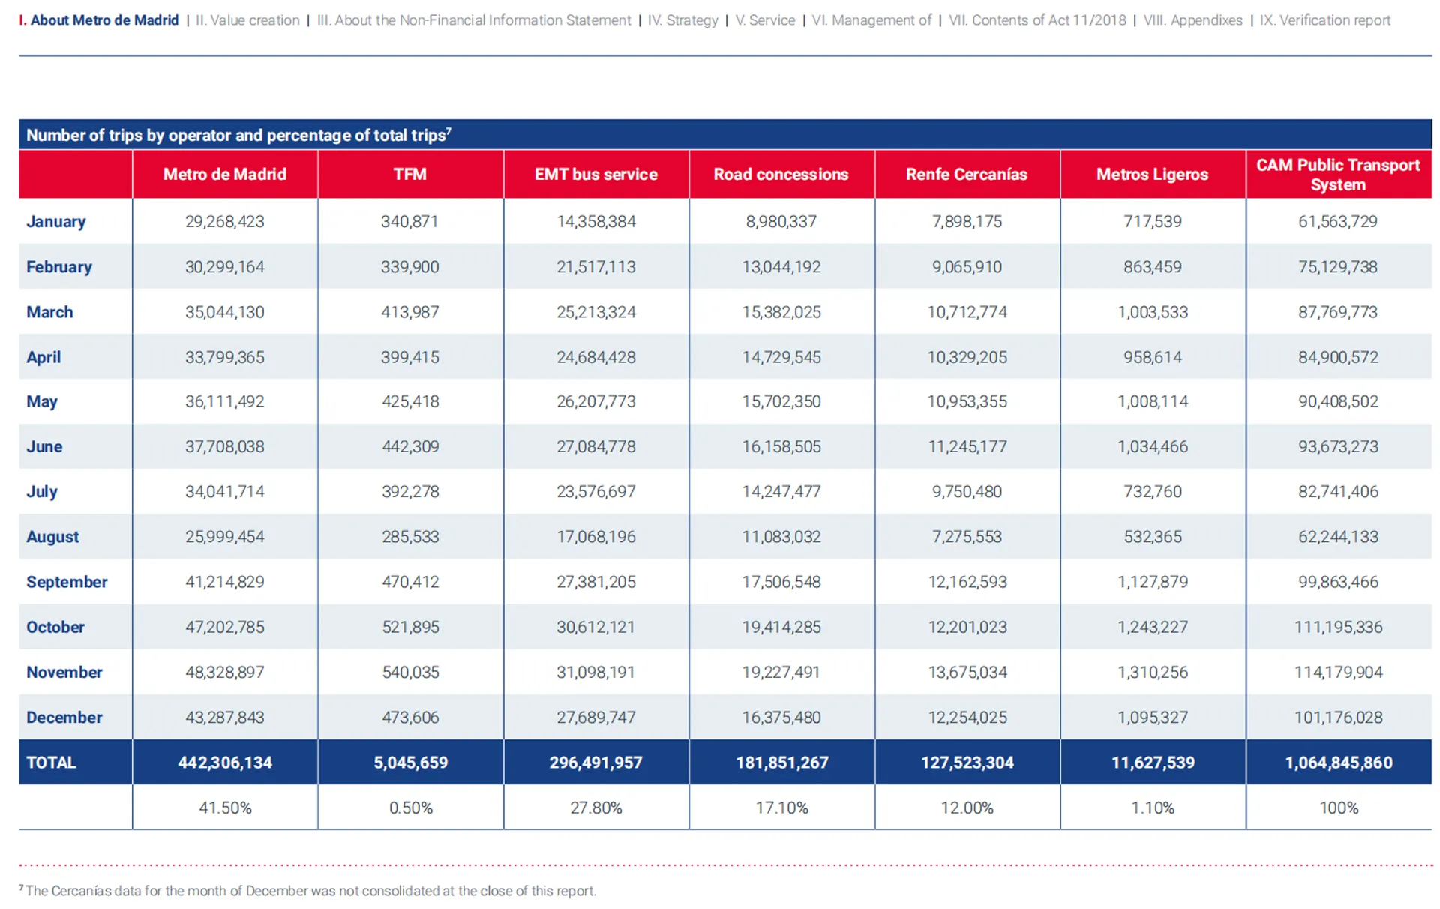Image resolution: width=1440 pixels, height=909 pixels.
Task: Jump to 'IX. Verification report' section
Action: pyautogui.click(x=1324, y=20)
